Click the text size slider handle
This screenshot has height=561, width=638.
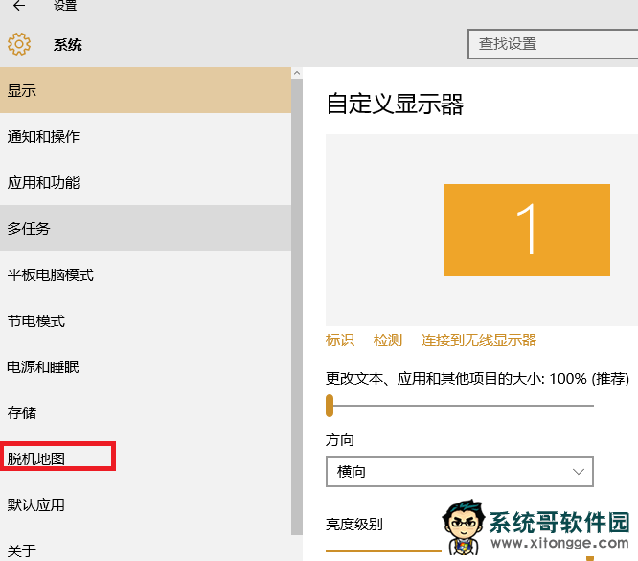point(330,405)
